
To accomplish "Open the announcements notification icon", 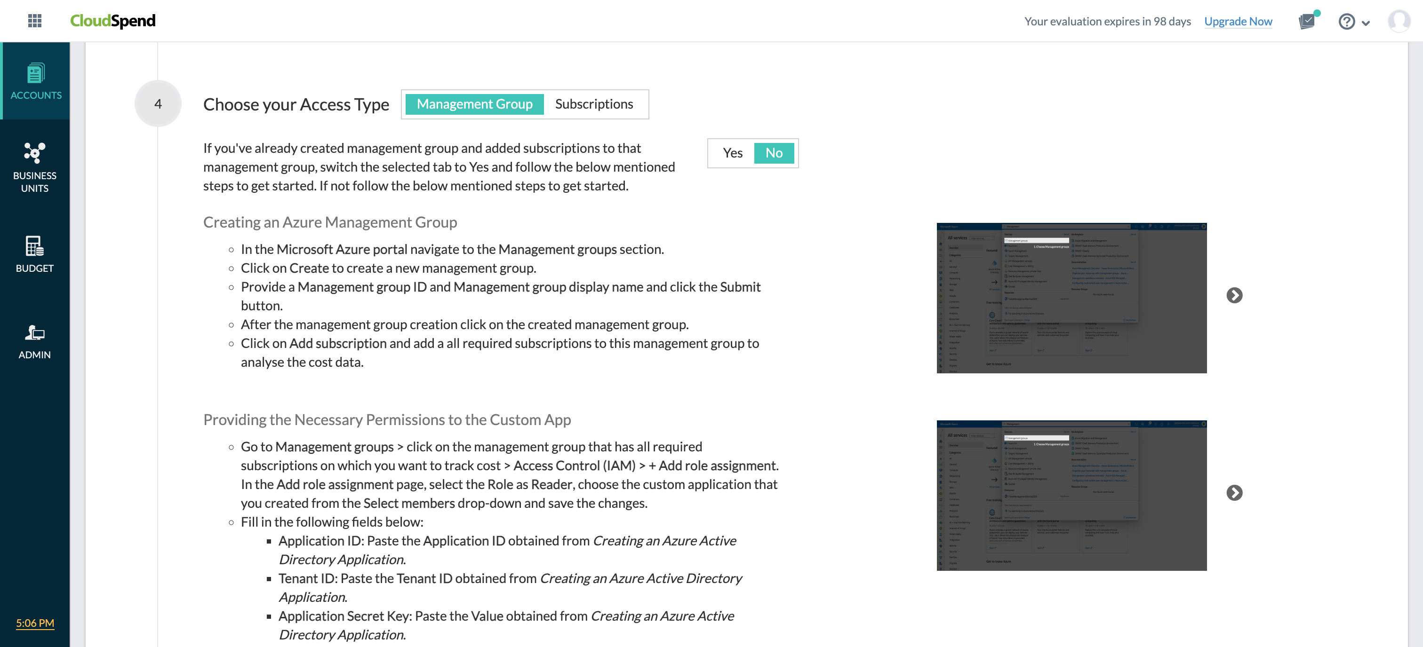I will [x=1307, y=22].
